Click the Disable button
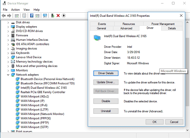Viewport: 190px width, 138px height. [x=106, y=101]
